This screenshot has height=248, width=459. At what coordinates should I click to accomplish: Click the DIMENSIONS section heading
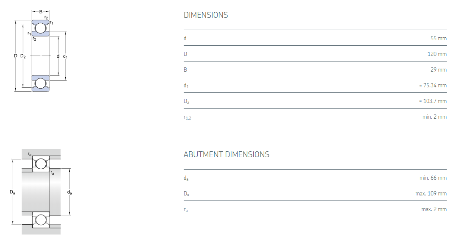206,15
